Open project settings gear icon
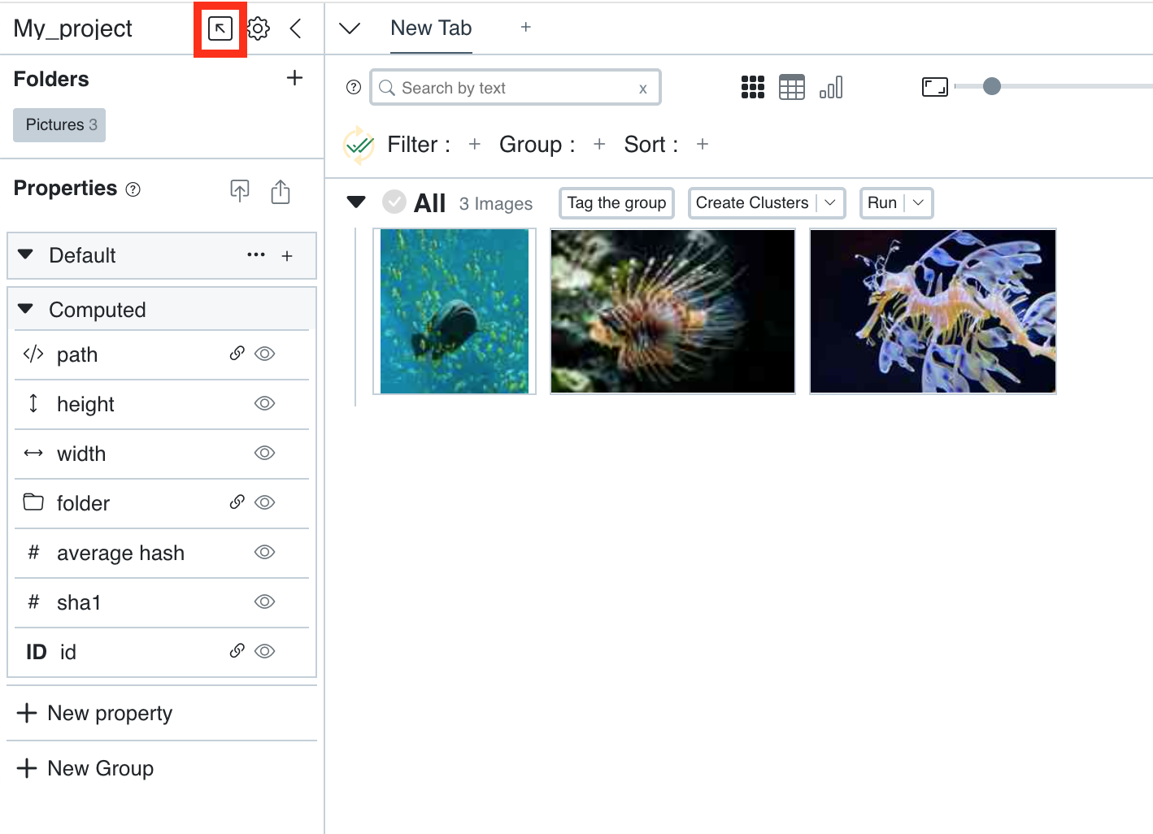This screenshot has height=834, width=1153. (x=259, y=29)
